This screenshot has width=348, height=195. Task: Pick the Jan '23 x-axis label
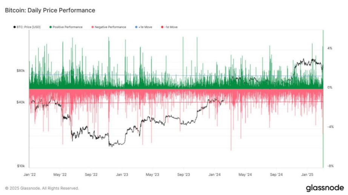[x=122, y=175]
